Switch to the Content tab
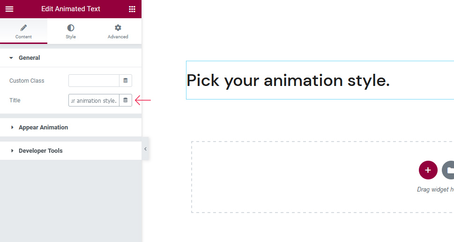Image resolution: width=454 pixels, height=242 pixels. coord(23,31)
